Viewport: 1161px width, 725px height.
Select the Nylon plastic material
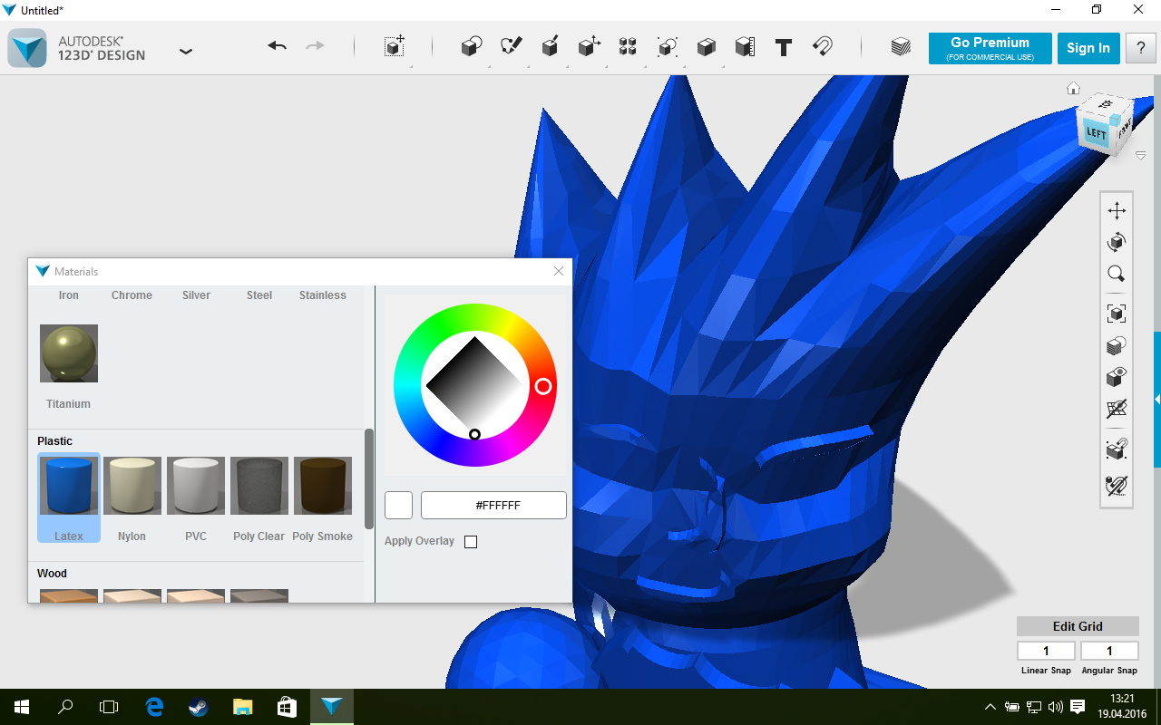pos(132,486)
